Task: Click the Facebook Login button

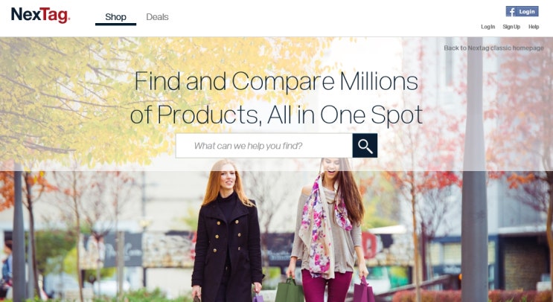Action: coord(522,12)
